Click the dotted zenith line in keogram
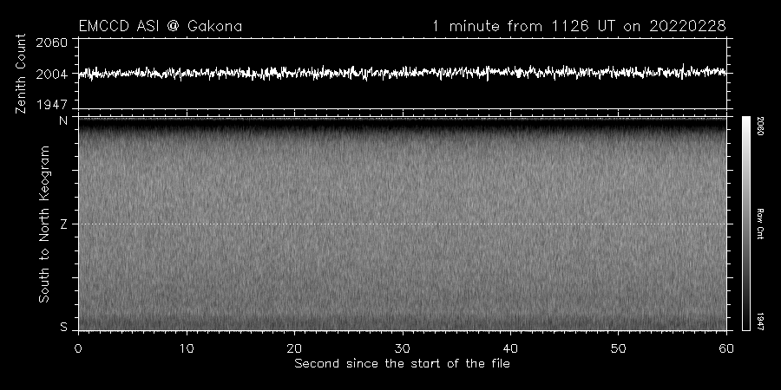The width and height of the screenshot is (781, 390). [403, 224]
